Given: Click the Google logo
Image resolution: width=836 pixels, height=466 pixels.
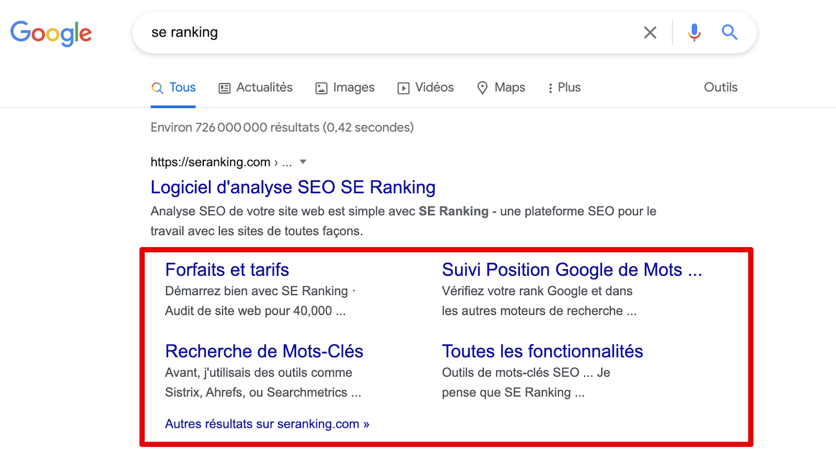Looking at the screenshot, I should click(x=51, y=33).
